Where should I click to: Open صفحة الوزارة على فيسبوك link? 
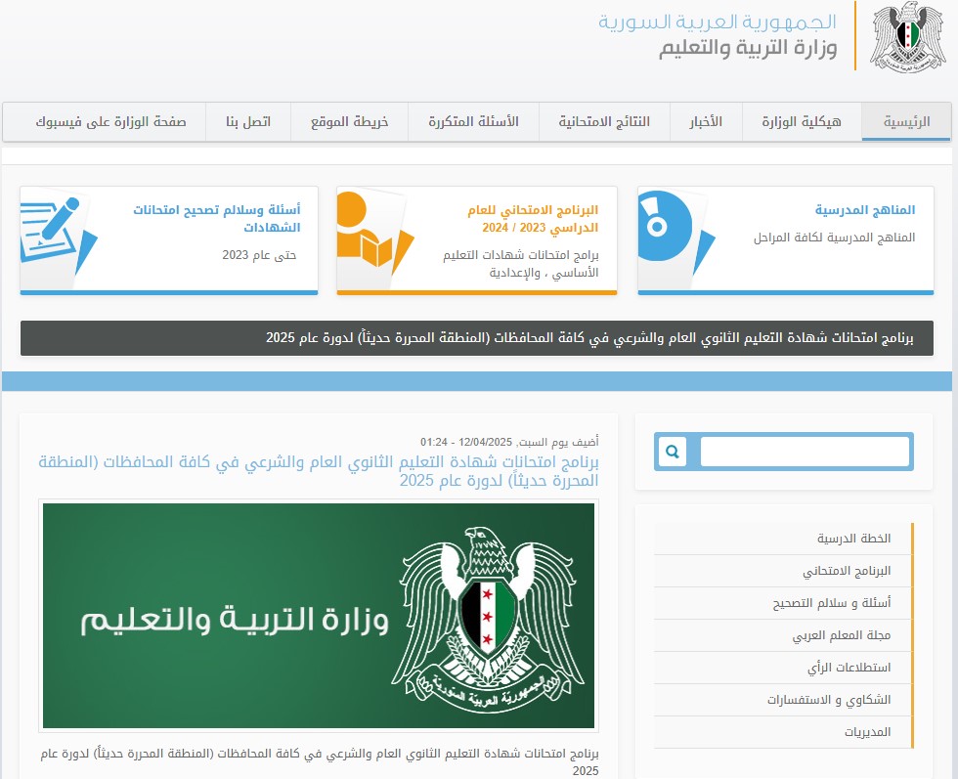click(x=110, y=121)
